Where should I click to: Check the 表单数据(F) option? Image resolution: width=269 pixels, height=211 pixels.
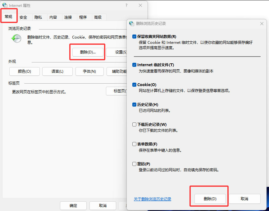coord(134,144)
